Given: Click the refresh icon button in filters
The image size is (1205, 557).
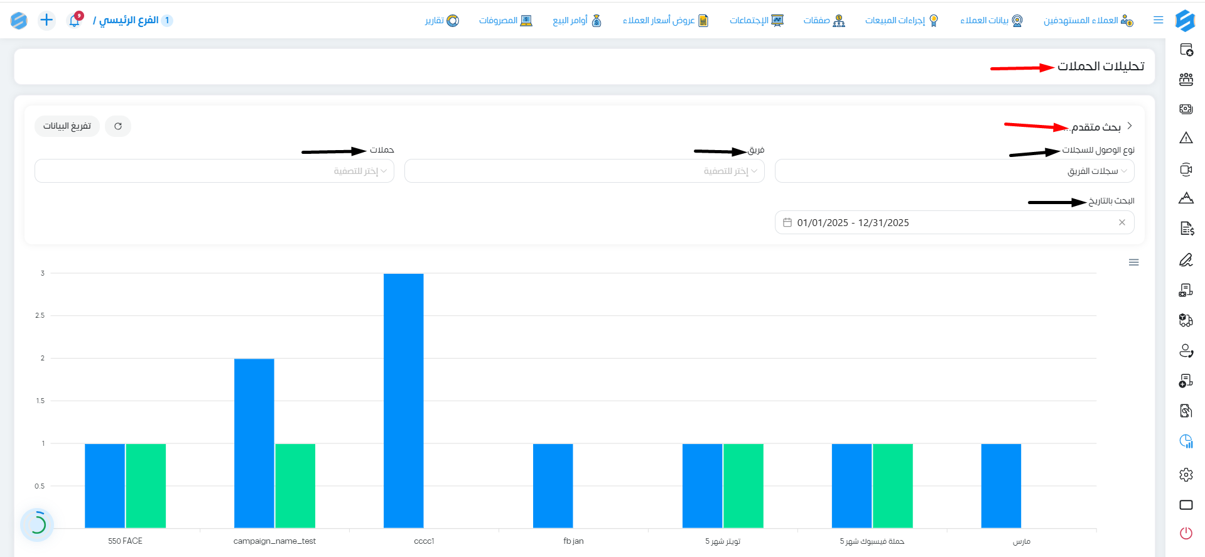Looking at the screenshot, I should pyautogui.click(x=118, y=126).
